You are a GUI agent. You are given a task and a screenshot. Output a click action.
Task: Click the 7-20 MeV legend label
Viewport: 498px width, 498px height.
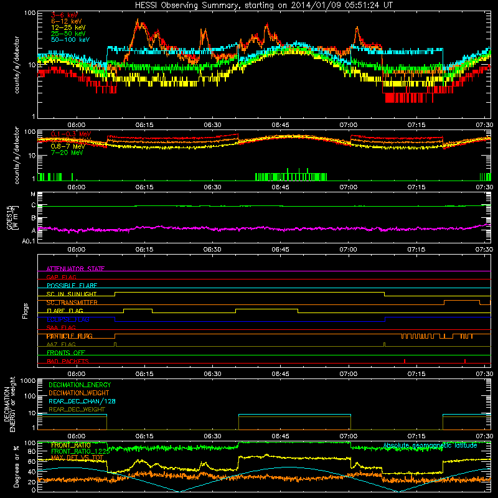tap(67, 153)
